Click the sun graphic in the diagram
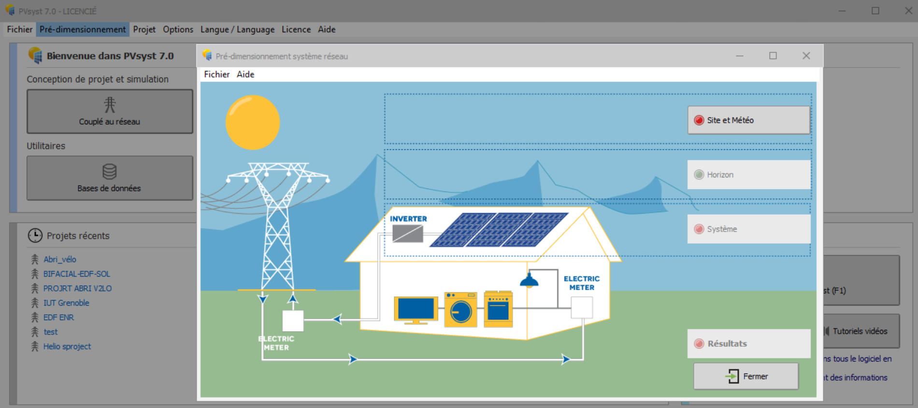The image size is (918, 408). (x=253, y=122)
